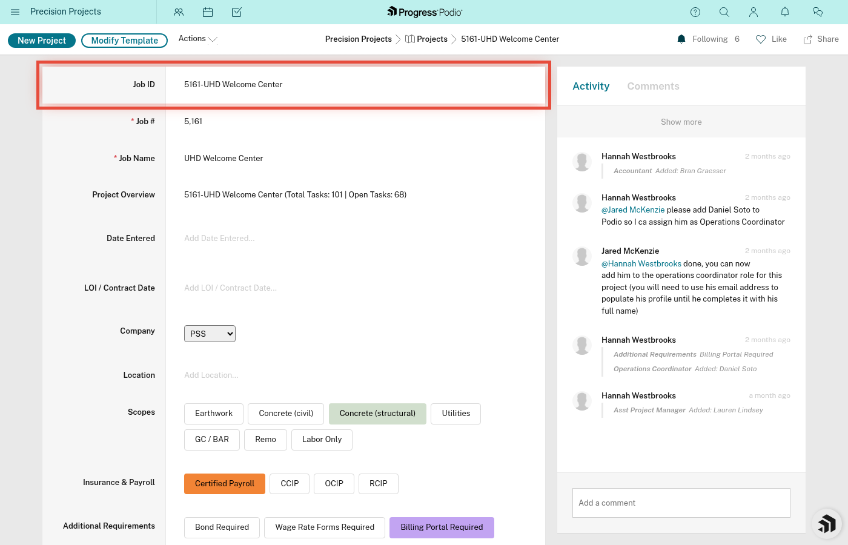Open the Notifications bell icon

pyautogui.click(x=785, y=12)
